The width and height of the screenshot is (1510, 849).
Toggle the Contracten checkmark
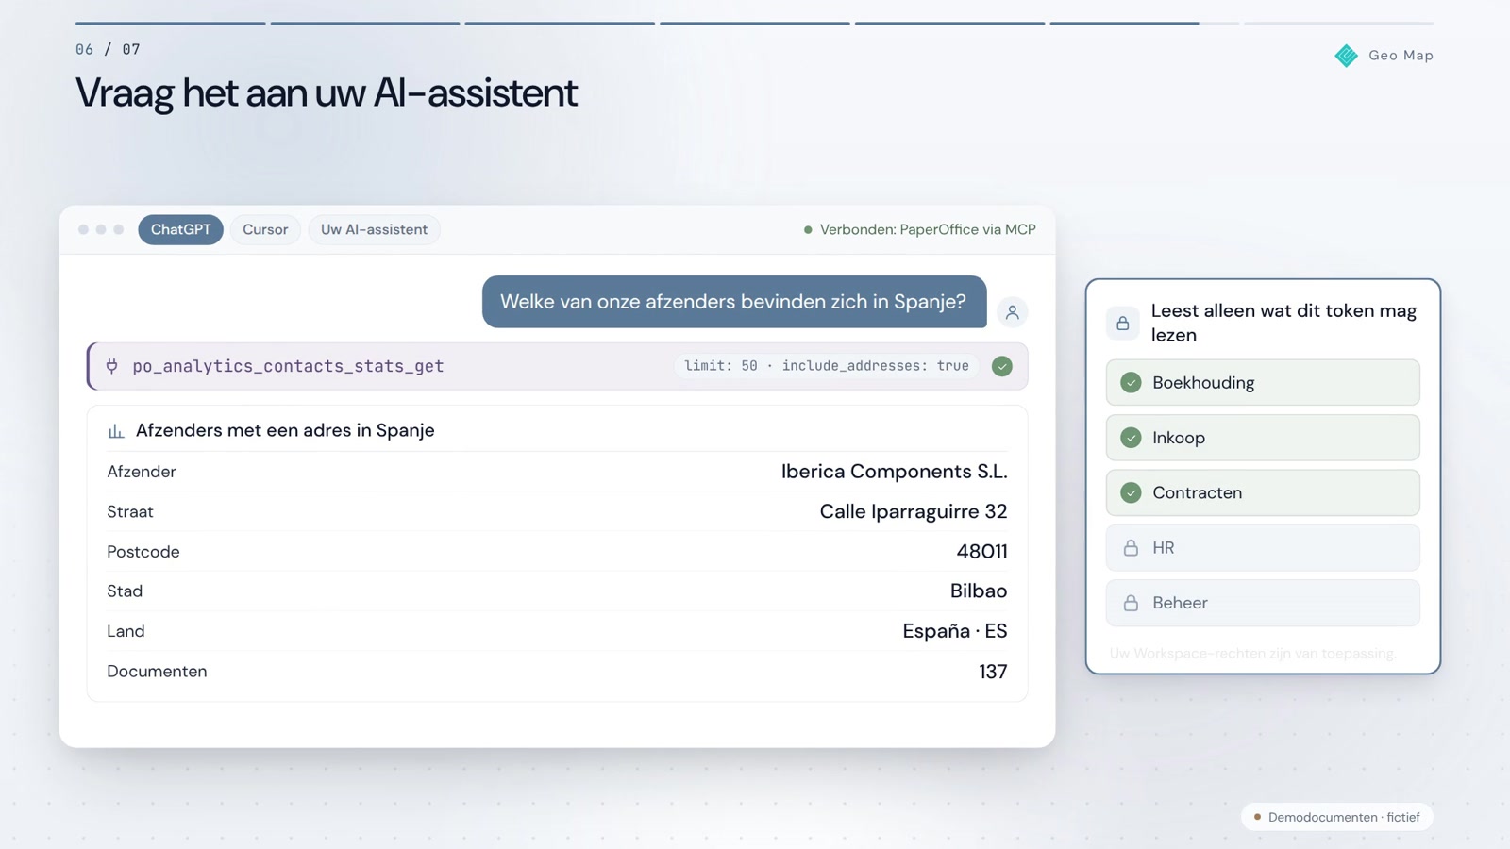[x=1131, y=492]
